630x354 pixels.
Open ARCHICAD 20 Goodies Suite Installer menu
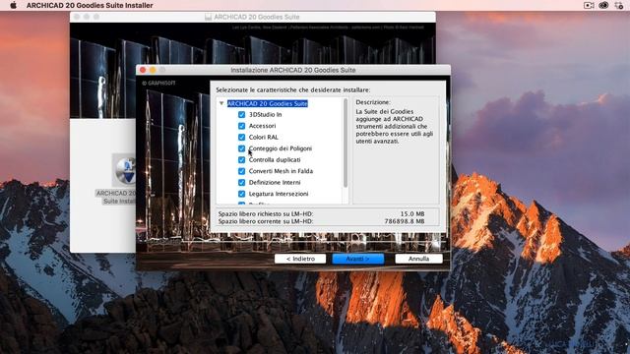point(90,5)
